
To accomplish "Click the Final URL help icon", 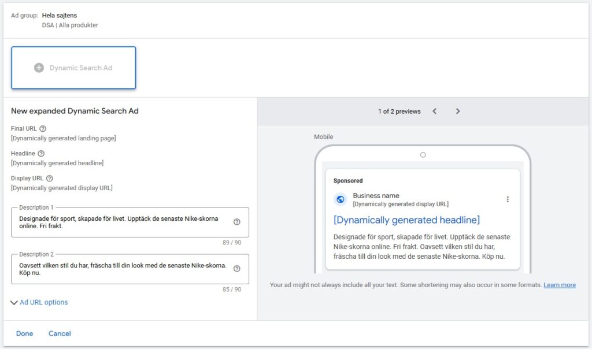I will pyautogui.click(x=43, y=129).
